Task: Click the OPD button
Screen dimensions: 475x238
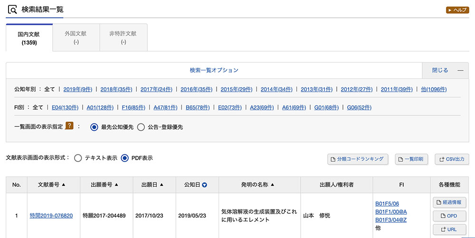Action: 449,216
